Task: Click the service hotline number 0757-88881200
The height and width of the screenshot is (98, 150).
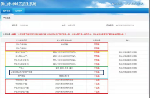Action: point(134,4)
